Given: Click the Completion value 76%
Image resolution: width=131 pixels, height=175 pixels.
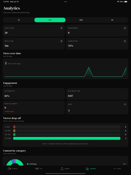Looking at the screenshot, I should click(71, 46).
